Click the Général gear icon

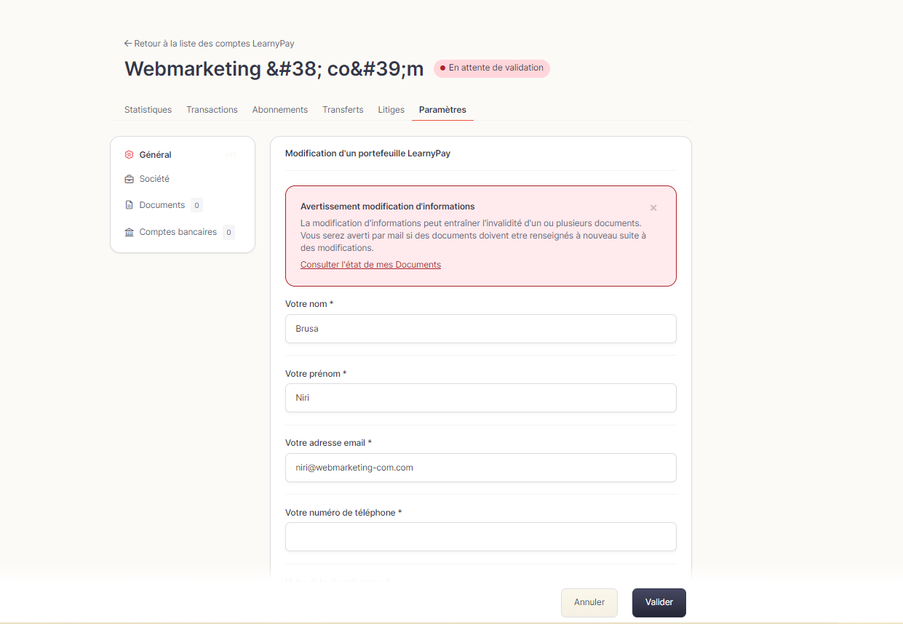click(x=129, y=155)
